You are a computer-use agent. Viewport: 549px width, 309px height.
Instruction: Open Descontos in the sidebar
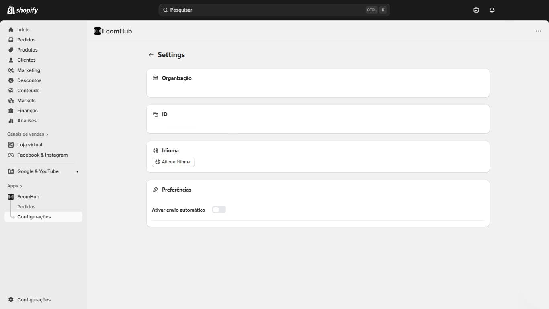click(29, 80)
